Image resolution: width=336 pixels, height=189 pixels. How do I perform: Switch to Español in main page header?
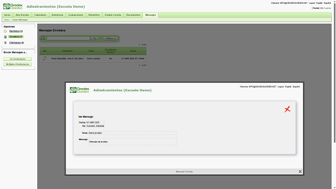327,3
